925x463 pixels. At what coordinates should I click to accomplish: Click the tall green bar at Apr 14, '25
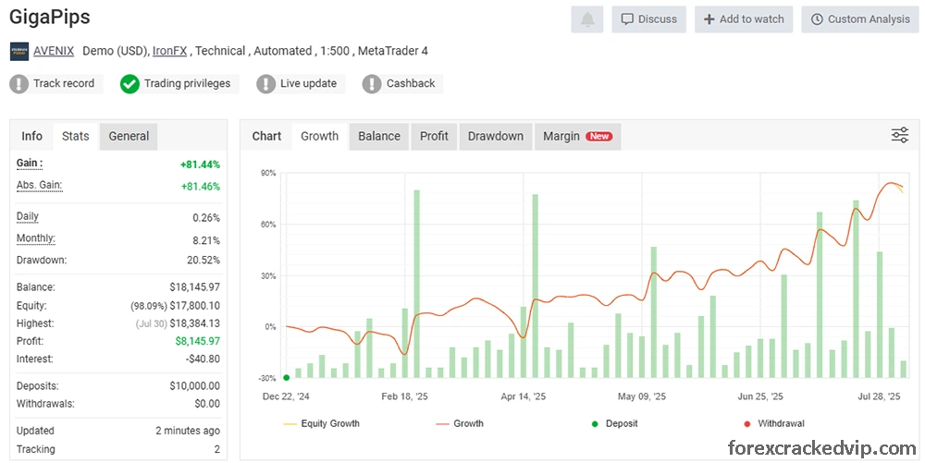pyautogui.click(x=535, y=286)
